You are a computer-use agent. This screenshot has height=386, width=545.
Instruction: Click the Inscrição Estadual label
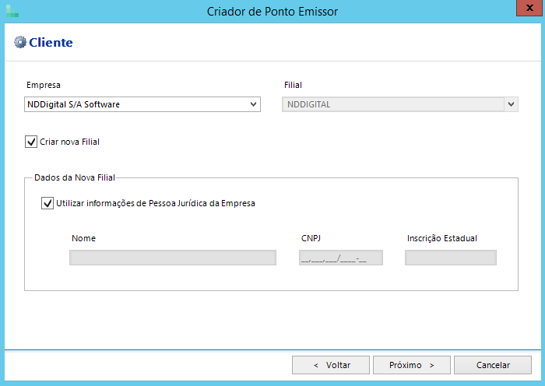click(442, 238)
